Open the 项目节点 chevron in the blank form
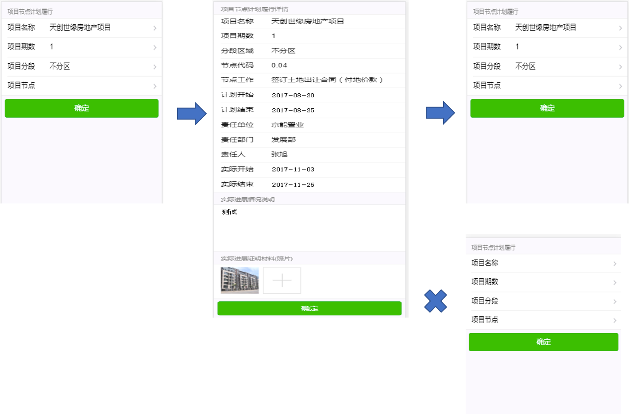Image resolution: width=629 pixels, height=414 pixels. (x=614, y=320)
